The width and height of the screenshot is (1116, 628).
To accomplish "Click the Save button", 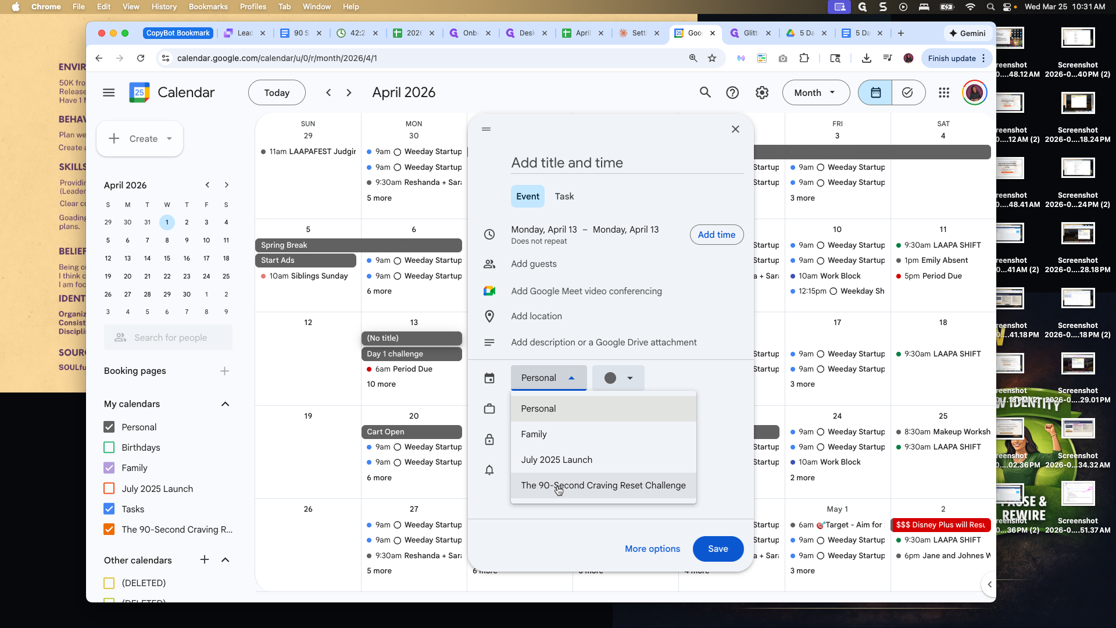I will coord(718,549).
